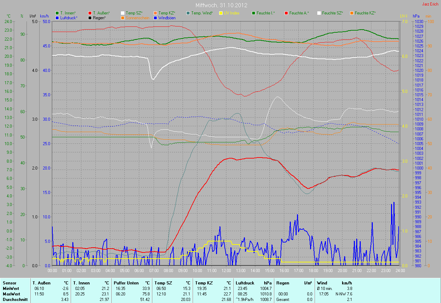441x303 pixels.
Task: Select the "Temp KZ*" legend label
Action: tap(167, 13)
